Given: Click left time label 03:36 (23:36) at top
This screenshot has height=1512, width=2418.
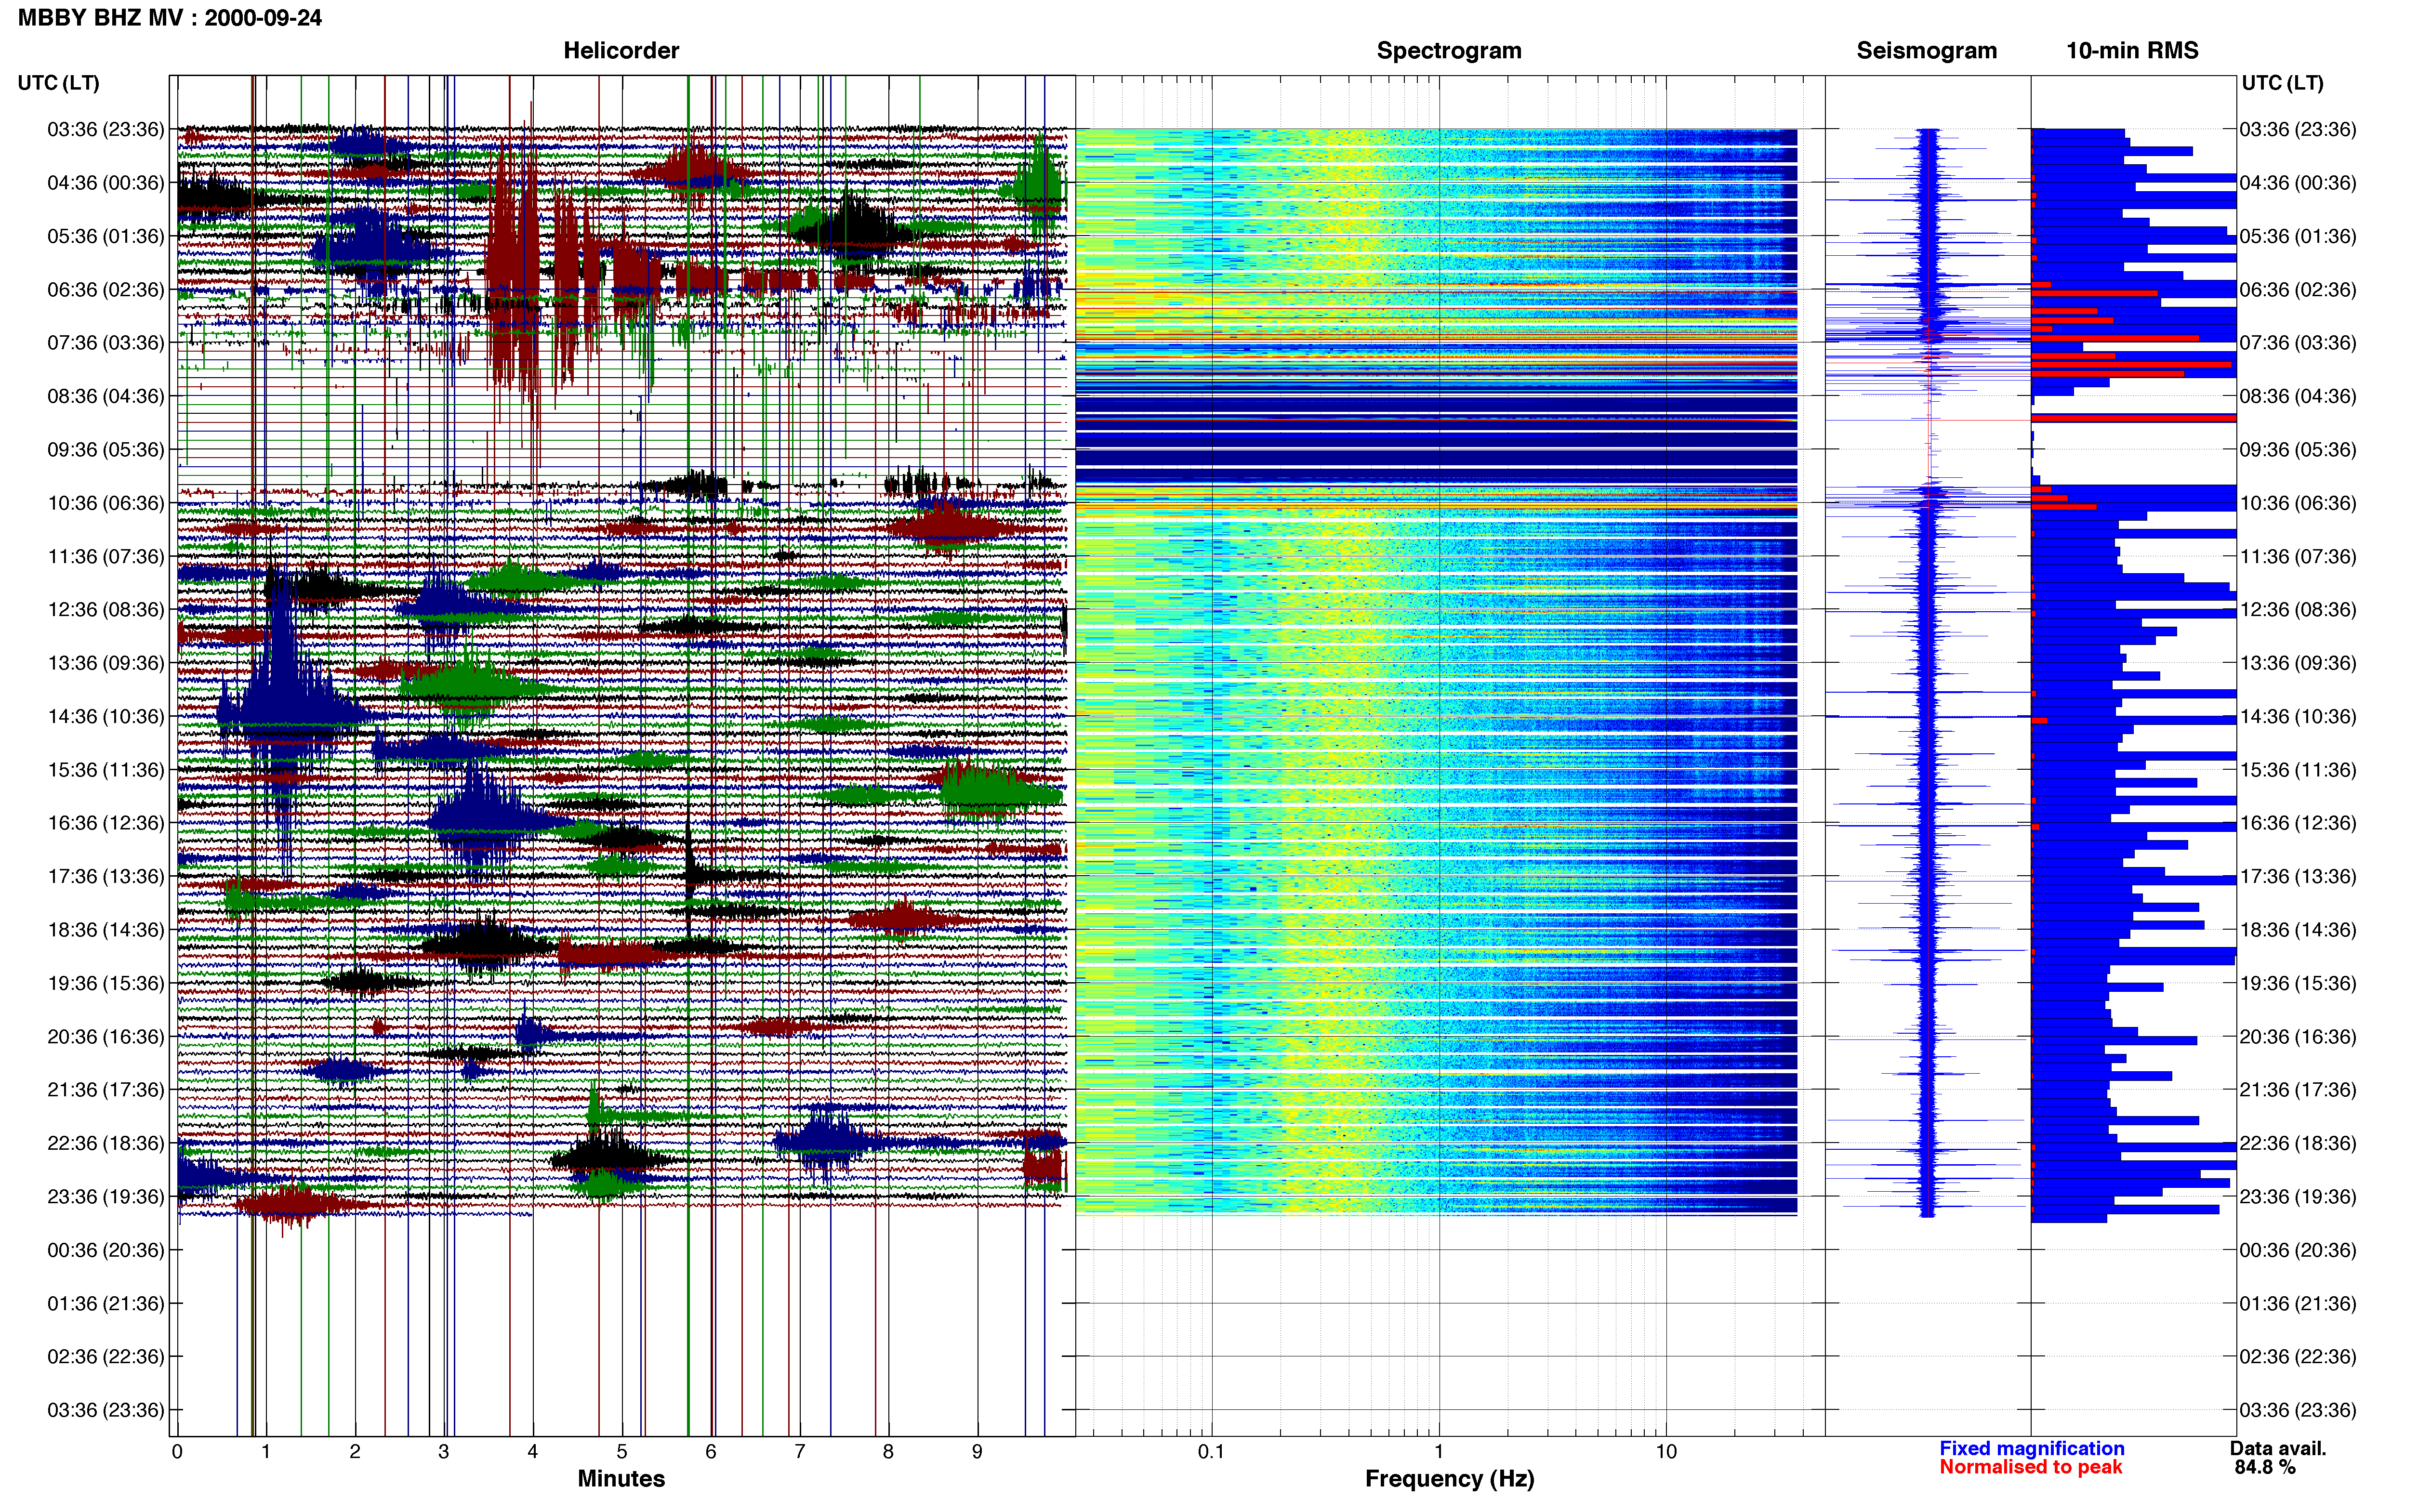Looking at the screenshot, I should pos(106,129).
